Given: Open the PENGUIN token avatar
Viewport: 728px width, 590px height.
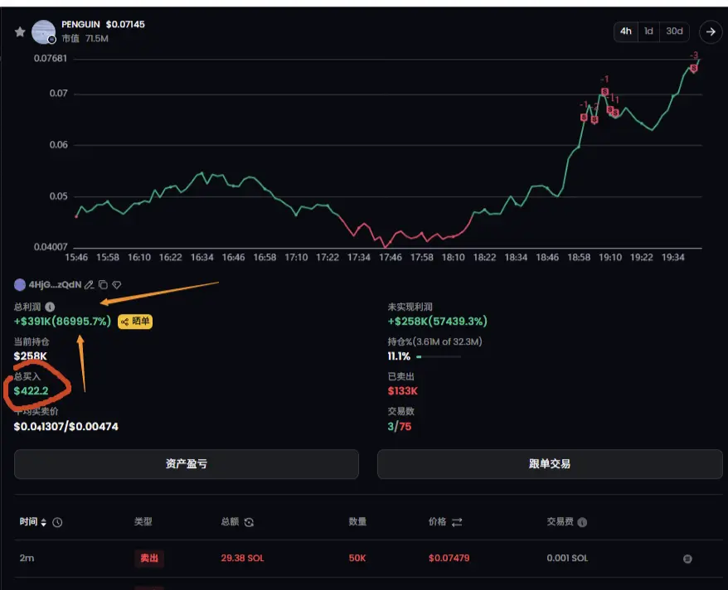Looking at the screenshot, I should click(x=43, y=32).
